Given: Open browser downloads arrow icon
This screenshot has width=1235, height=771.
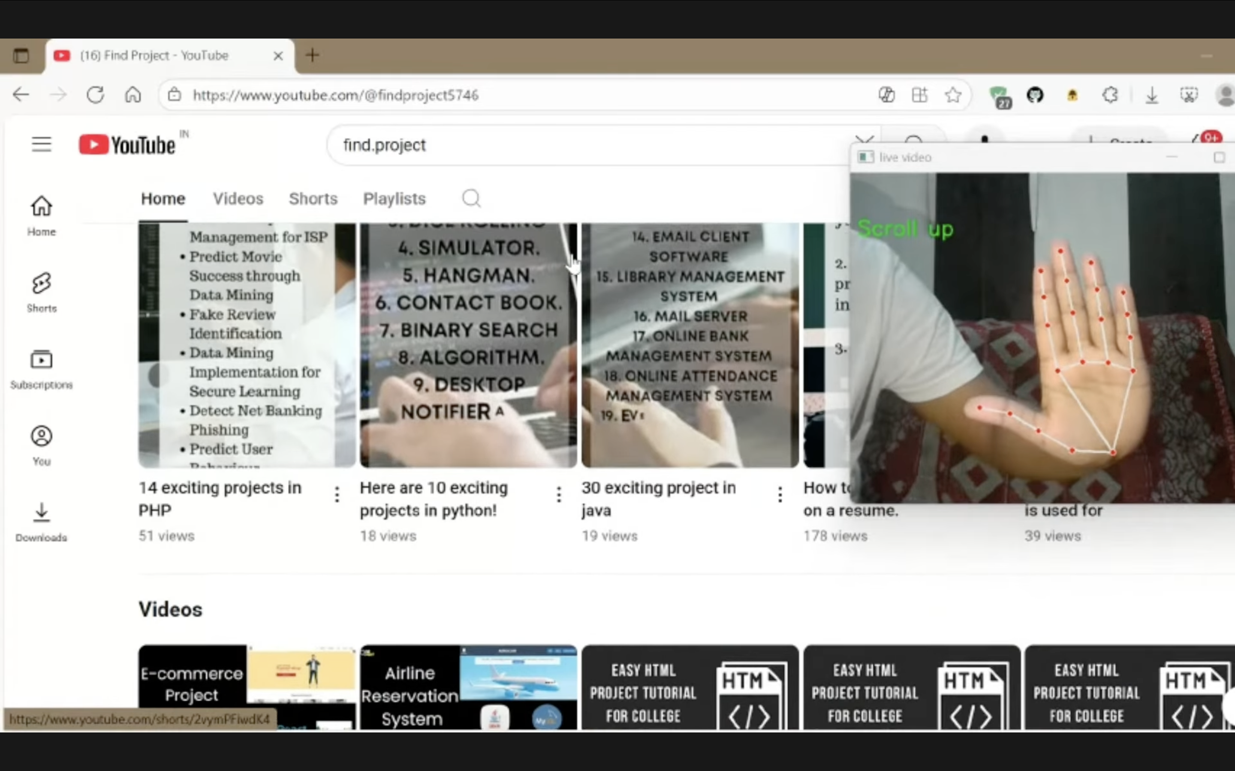Looking at the screenshot, I should pos(1152,96).
